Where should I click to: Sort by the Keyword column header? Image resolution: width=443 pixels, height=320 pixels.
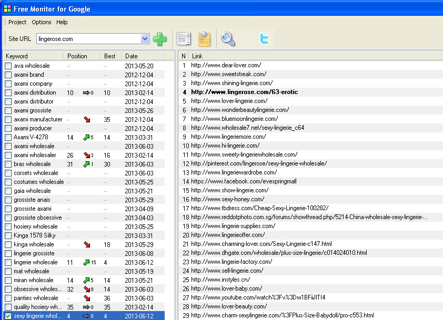pyautogui.click(x=34, y=56)
